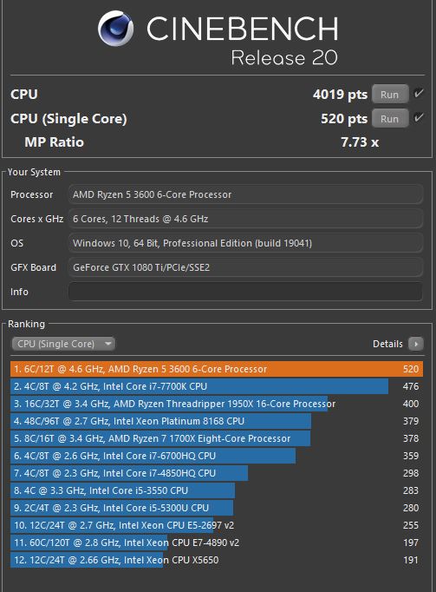The image size is (436, 592).
Task: Click the OS field with Windows 10
Action: tap(245, 243)
